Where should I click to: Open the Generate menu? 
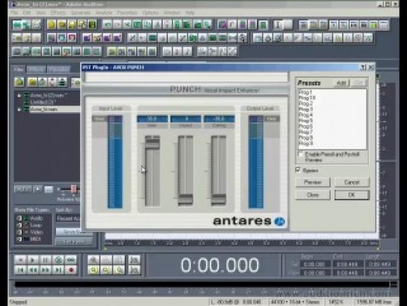(x=80, y=13)
